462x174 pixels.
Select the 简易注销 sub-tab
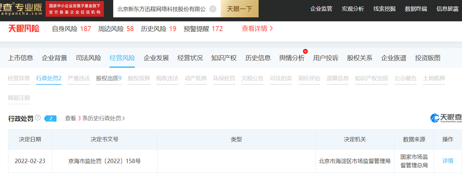click(x=19, y=98)
